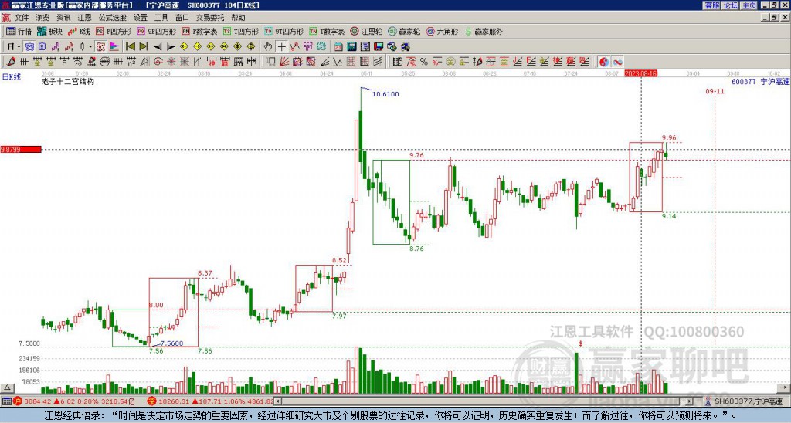791x423 pixels.
Task: Click the highlighted 2023-08-16 date marker
Action: pyautogui.click(x=640, y=73)
